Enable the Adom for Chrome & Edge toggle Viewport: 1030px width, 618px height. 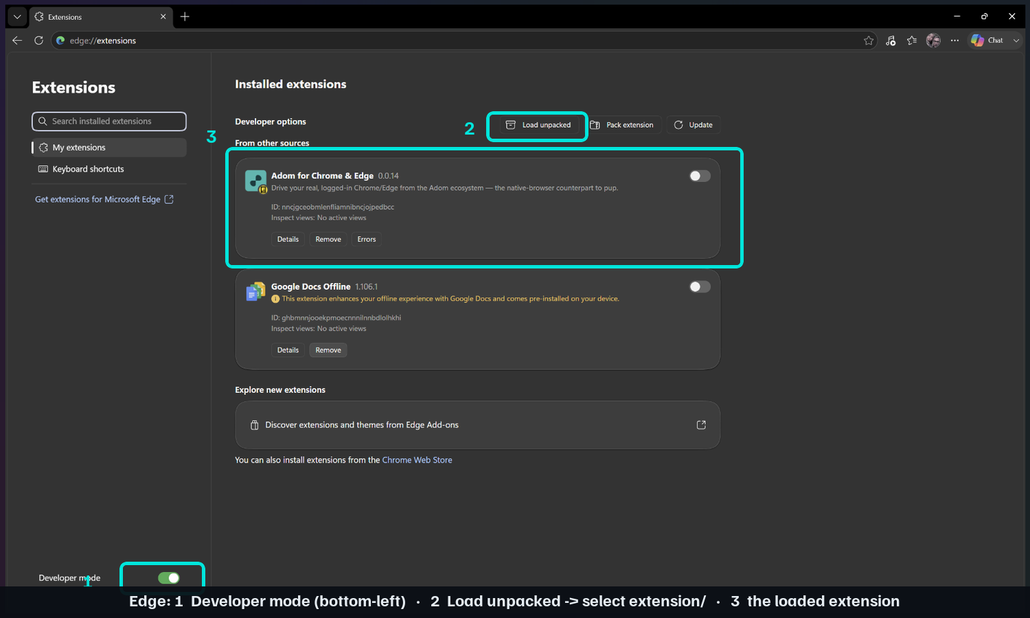pyautogui.click(x=700, y=176)
